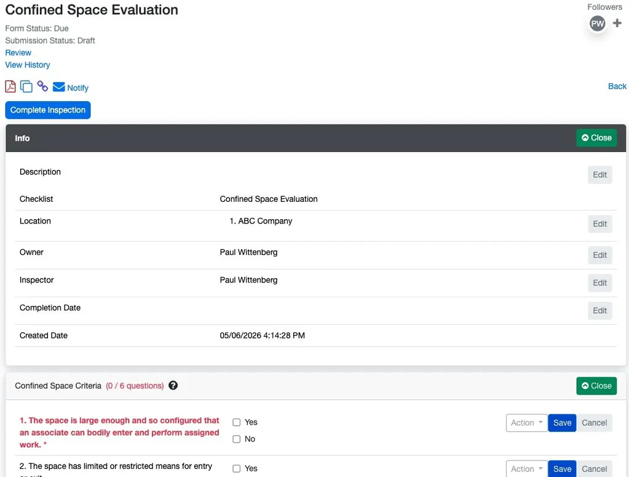Click the PW follower avatar
This screenshot has width=629, height=477.
click(597, 23)
